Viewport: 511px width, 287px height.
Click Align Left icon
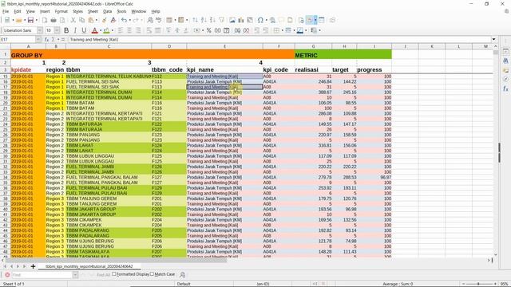tap(121, 30)
